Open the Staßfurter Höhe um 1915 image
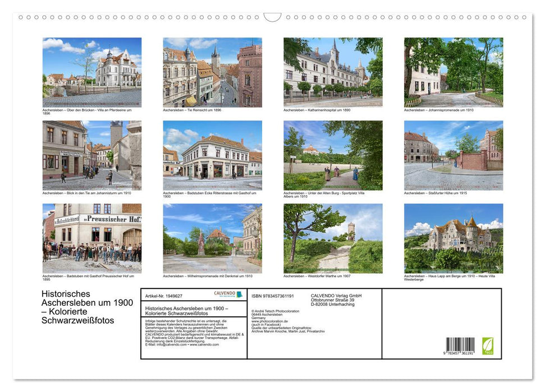The image size is (545, 392). point(454,155)
